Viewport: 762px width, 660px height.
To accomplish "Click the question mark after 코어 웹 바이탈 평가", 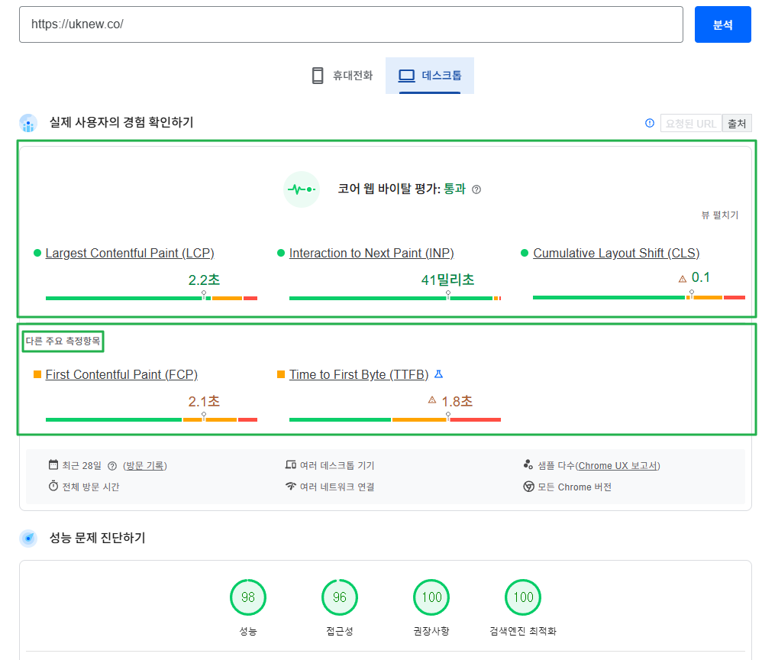I will coord(476,189).
